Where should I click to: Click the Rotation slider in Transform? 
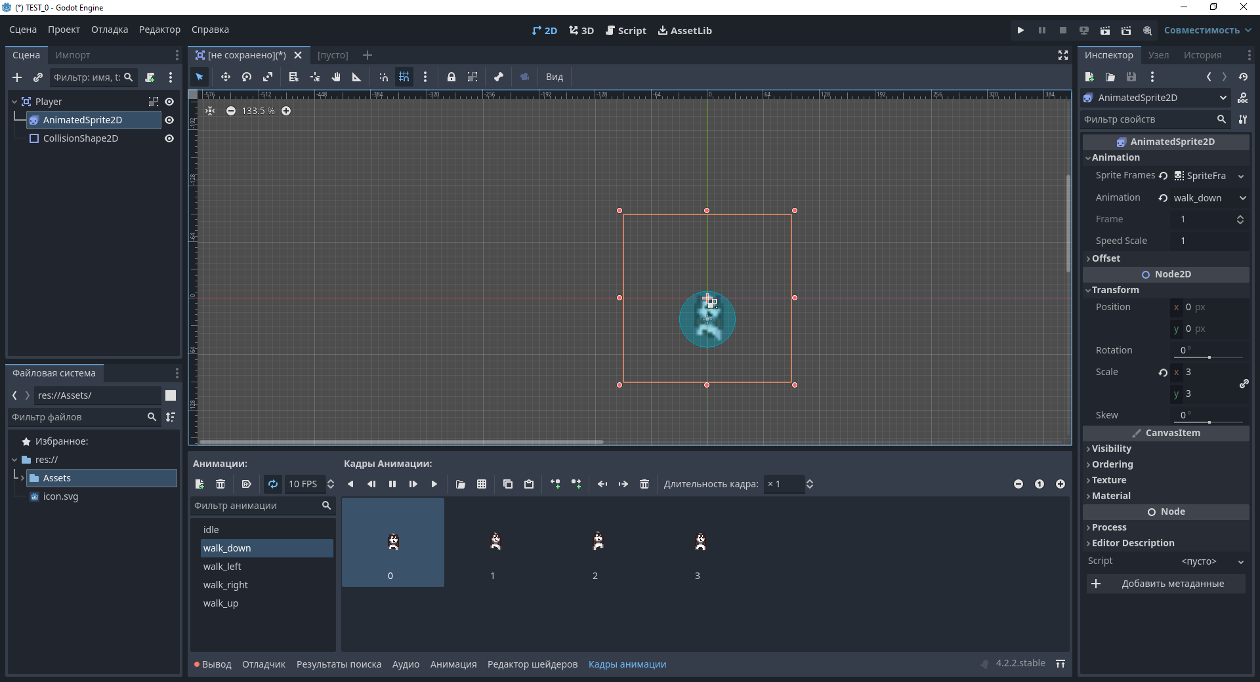pyautogui.click(x=1209, y=357)
